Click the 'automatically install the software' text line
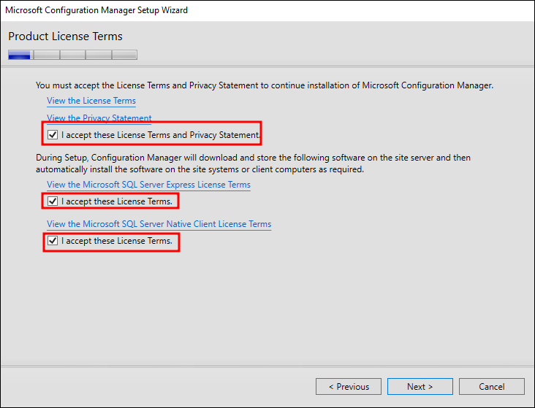Screen dimensions: 535x408 [x=200, y=169]
